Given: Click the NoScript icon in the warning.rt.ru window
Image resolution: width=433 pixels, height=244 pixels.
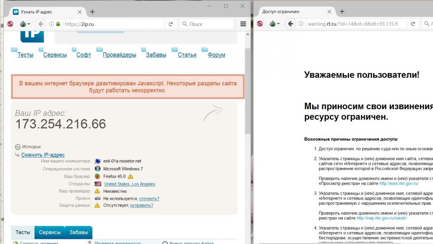Looking at the screenshot, I should click(x=260, y=24).
